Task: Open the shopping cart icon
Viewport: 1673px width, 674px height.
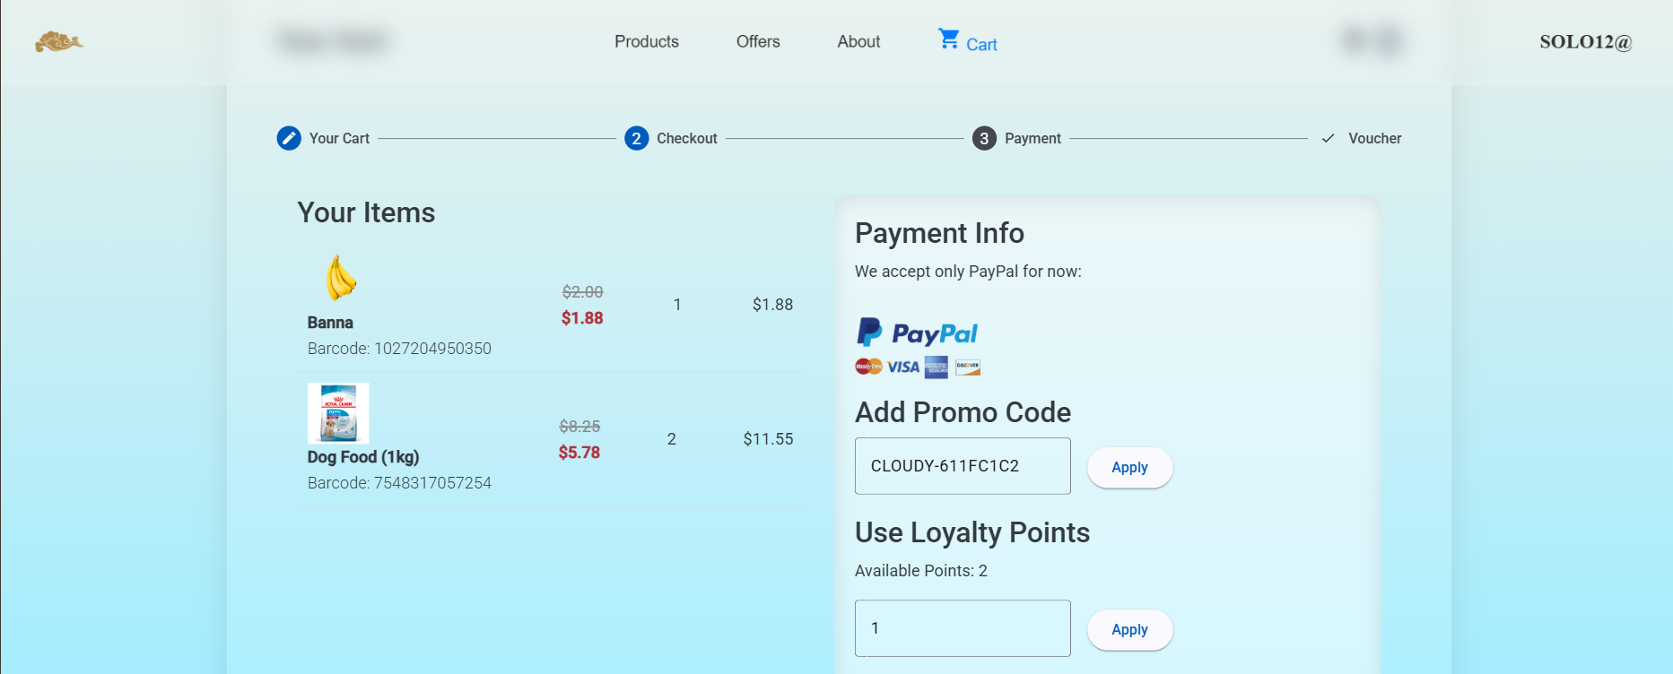Action: click(948, 39)
